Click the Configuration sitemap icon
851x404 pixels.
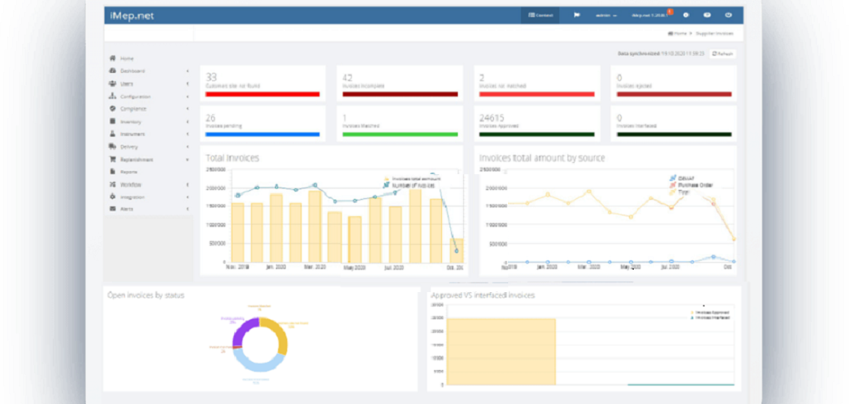(x=112, y=96)
